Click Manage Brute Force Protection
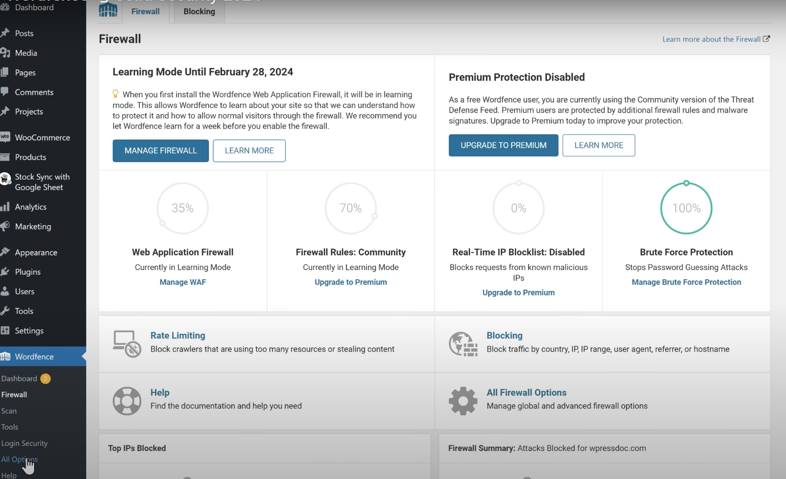Viewport: 786px width, 479px height. pos(686,282)
